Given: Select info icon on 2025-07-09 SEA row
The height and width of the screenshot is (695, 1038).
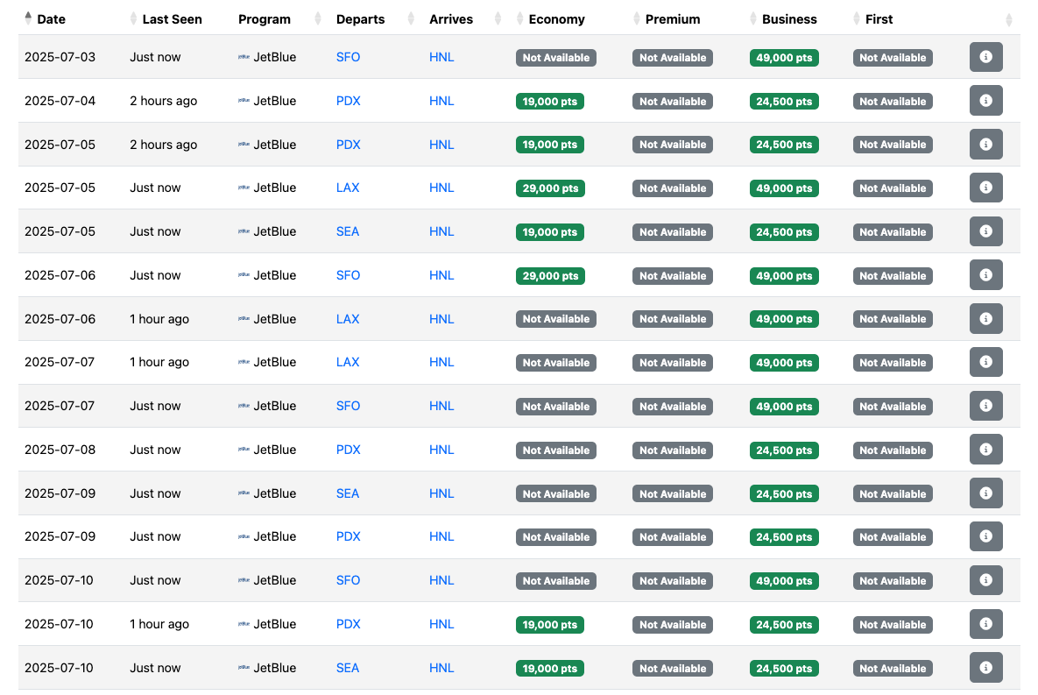Looking at the screenshot, I should coord(985,493).
